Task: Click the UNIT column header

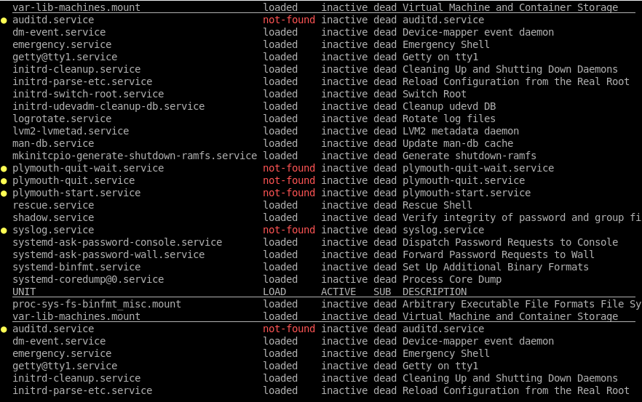Action: pyautogui.click(x=24, y=292)
